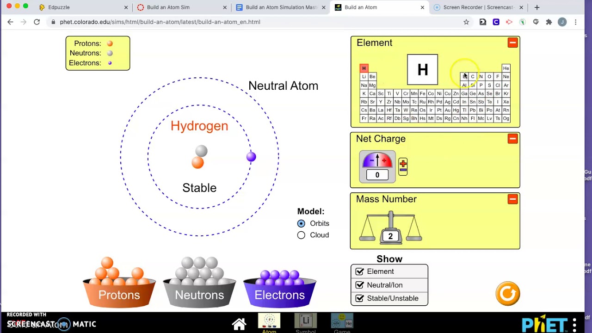Click the red arrow extension icon
This screenshot has height=333, width=592.
509,22
